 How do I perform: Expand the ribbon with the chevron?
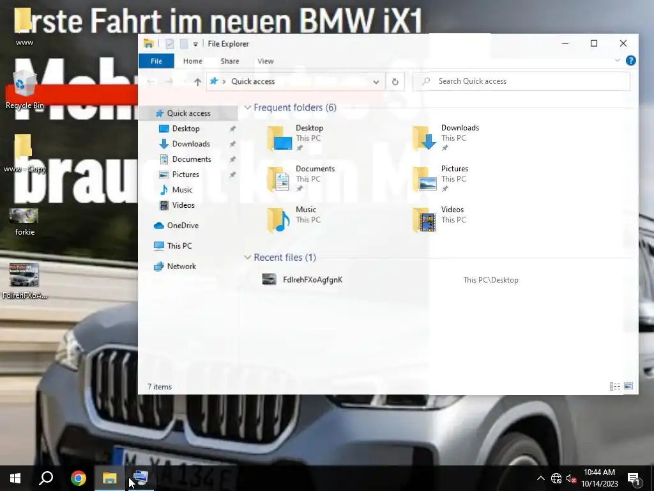coord(618,61)
